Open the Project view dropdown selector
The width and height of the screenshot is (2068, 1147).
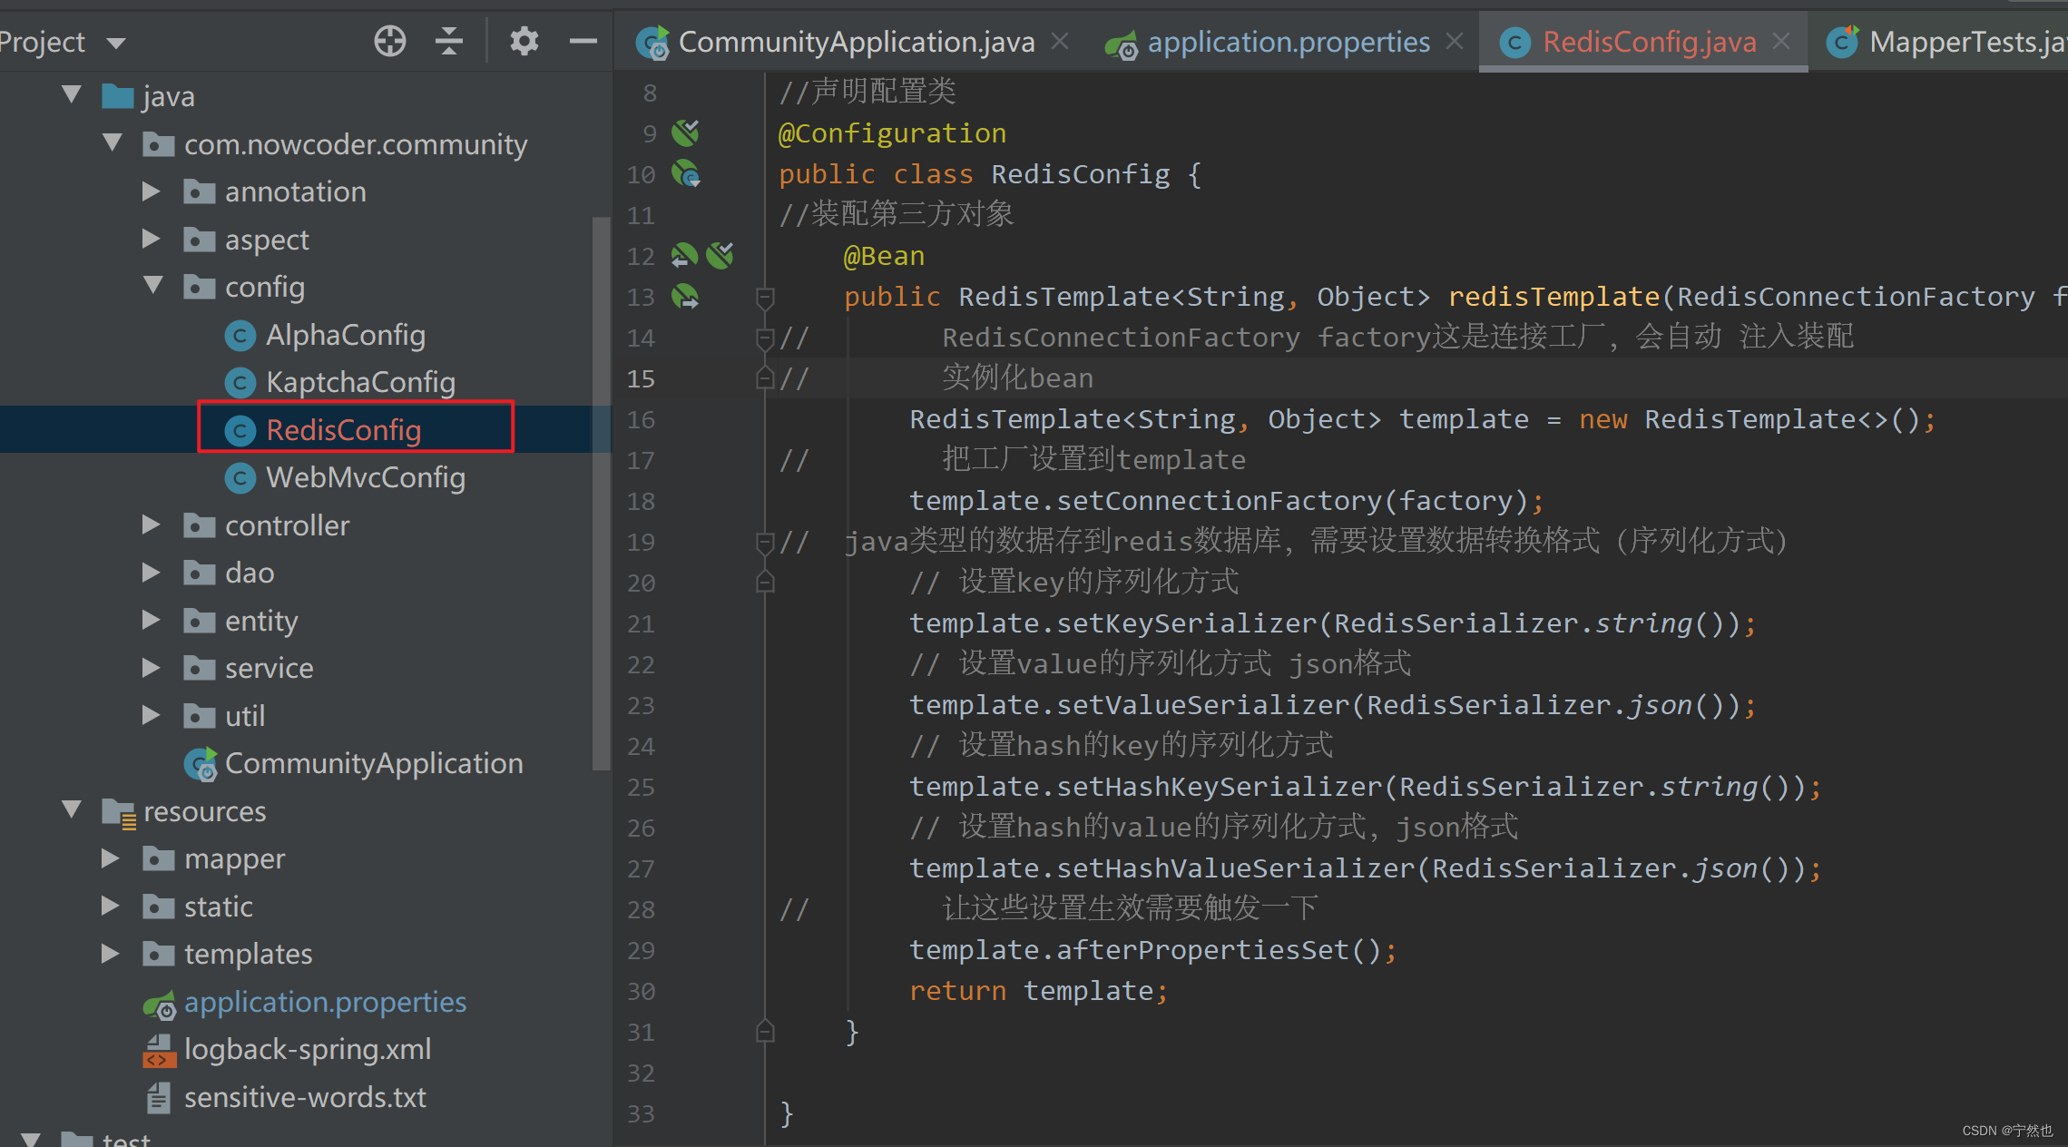coord(115,40)
